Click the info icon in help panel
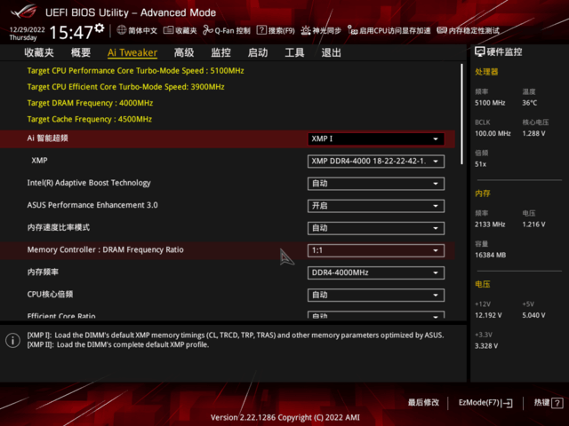 13,340
